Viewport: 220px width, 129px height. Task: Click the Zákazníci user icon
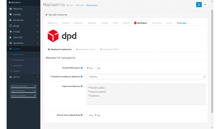[10, 37]
